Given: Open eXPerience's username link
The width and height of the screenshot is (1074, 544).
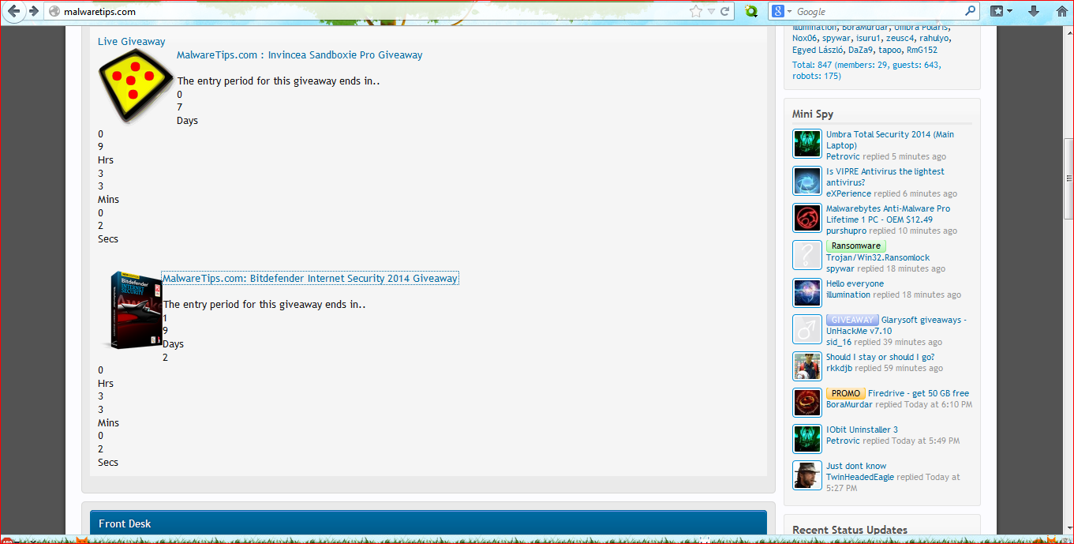Looking at the screenshot, I should [x=849, y=193].
